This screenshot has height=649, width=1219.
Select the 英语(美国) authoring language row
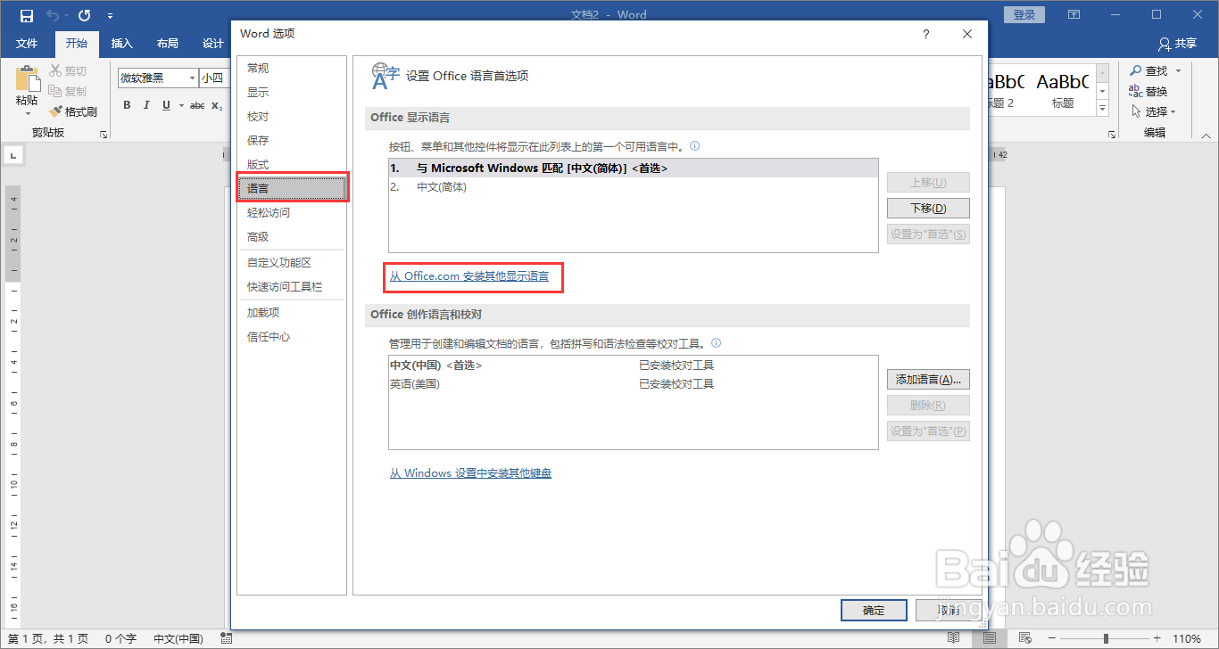[633, 384]
